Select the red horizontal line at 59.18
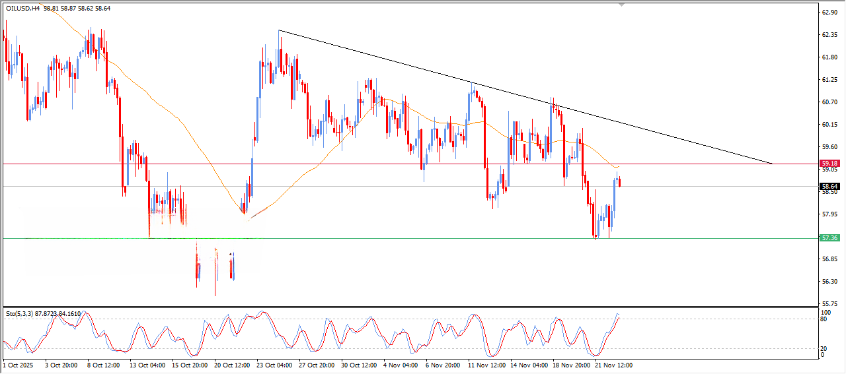 point(330,164)
